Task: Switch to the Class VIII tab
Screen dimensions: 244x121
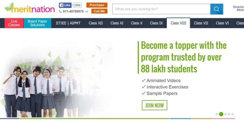Action: (x=178, y=23)
